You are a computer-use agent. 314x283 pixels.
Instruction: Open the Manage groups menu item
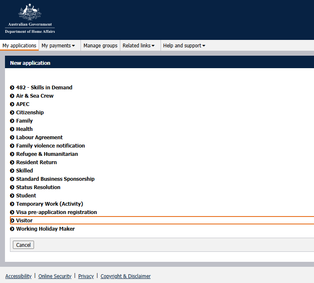(x=100, y=46)
